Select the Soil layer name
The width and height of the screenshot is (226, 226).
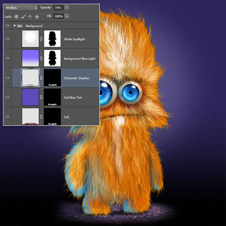[x=66, y=117]
